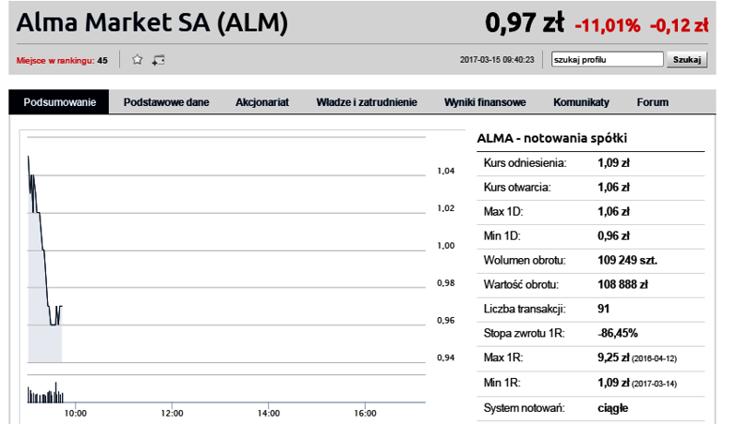Click the add-to-portfolio icon beside the star
This screenshot has height=424, width=737.
pos(158,60)
